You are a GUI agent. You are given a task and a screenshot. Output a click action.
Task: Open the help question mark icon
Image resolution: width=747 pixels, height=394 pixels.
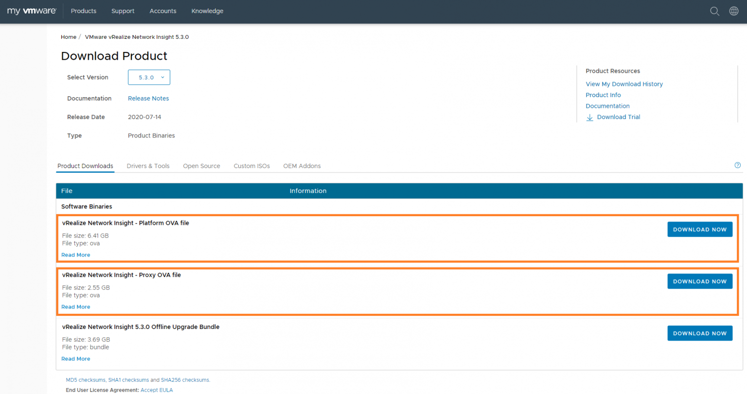pos(738,165)
